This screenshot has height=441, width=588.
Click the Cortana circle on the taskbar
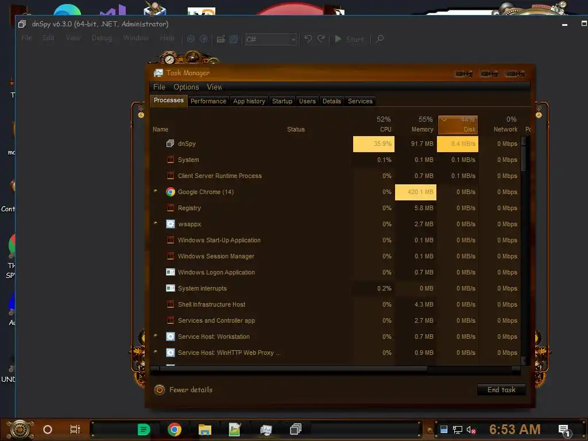(x=48, y=430)
